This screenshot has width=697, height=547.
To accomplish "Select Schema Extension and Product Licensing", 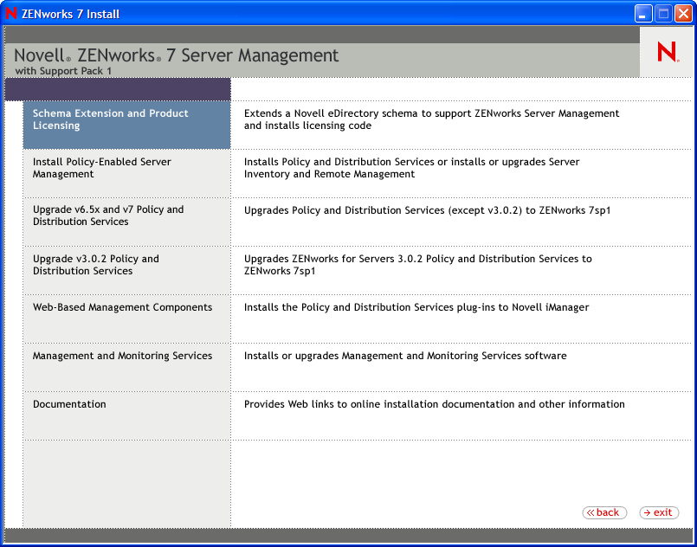I will point(126,125).
